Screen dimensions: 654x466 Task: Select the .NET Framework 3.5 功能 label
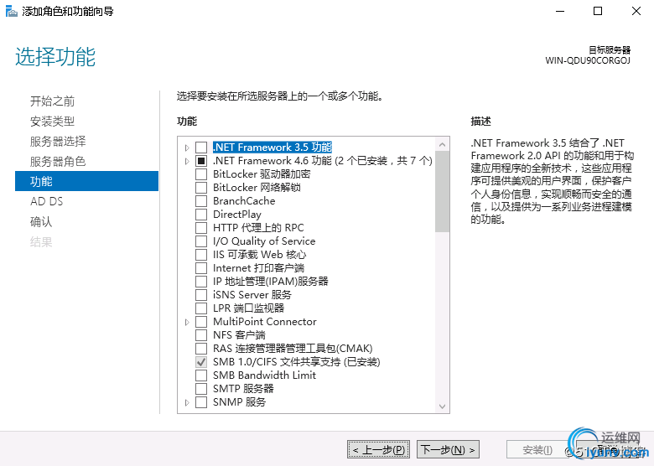tap(272, 148)
